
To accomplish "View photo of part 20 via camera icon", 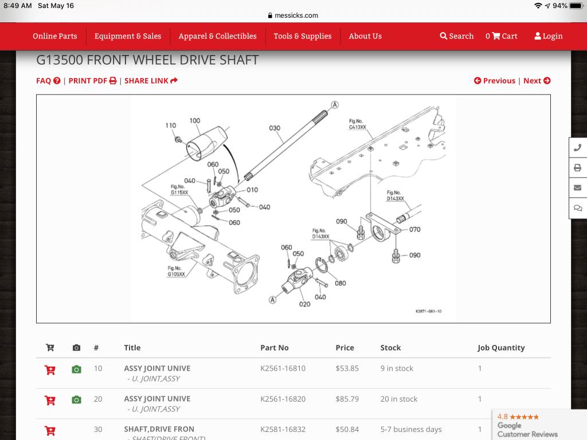I will 76,399.
